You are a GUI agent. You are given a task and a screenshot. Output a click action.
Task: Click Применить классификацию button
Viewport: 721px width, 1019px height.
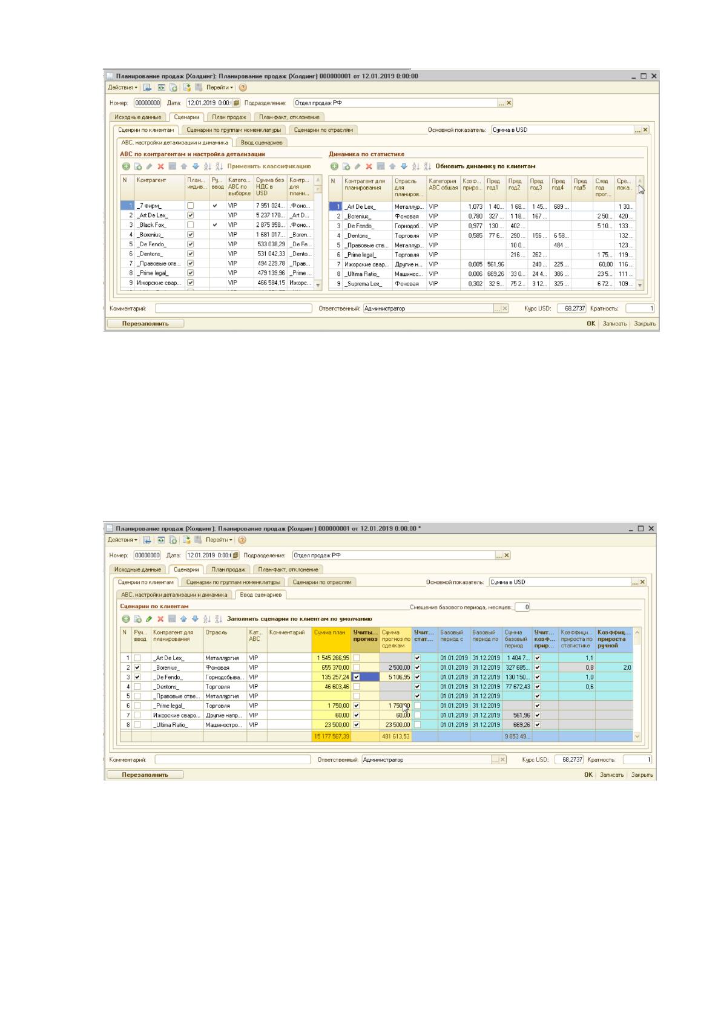pos(269,166)
